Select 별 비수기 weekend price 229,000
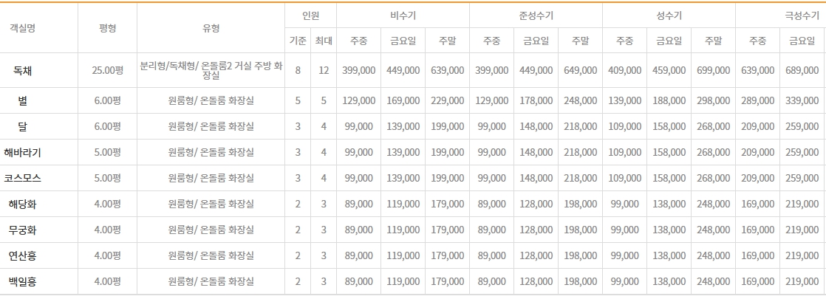826x299 pixels. click(x=447, y=100)
